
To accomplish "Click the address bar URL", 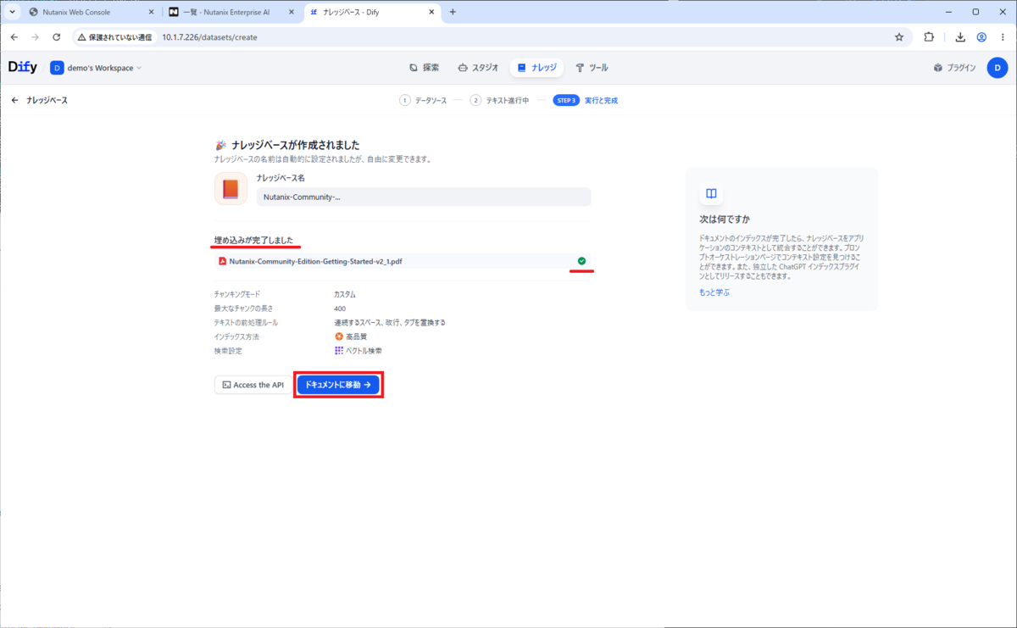I will pyautogui.click(x=209, y=37).
